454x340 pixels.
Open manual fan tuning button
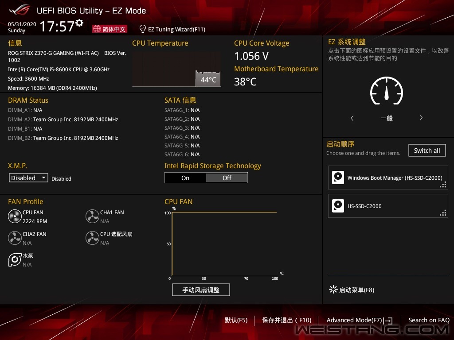[x=201, y=290]
